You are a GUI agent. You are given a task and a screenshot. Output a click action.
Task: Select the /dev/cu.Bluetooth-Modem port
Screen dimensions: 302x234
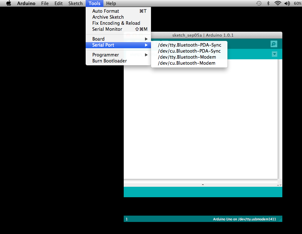click(x=188, y=63)
